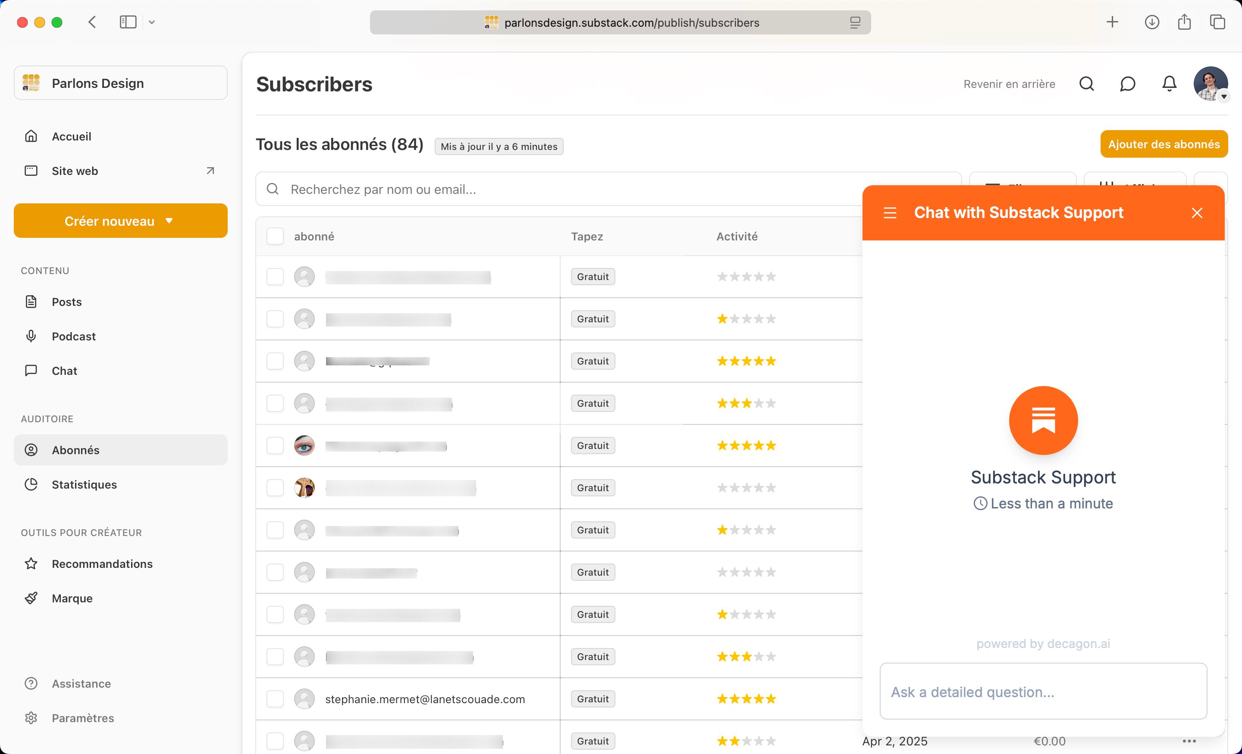The height and width of the screenshot is (754, 1242).
Task: Toggle the Safari sidebar icon
Action: point(128,22)
